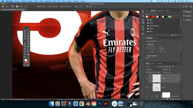Toggle lock transparent pixels in the Layers panel

[150, 72]
